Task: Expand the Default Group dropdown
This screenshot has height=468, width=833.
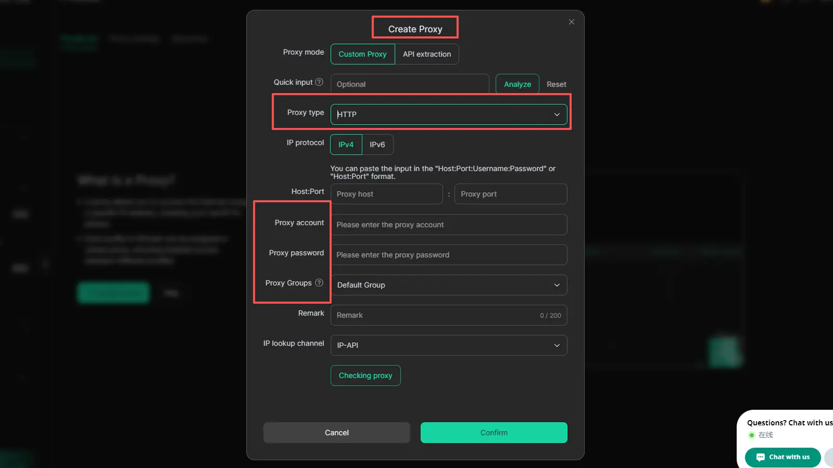Action: coord(448,285)
